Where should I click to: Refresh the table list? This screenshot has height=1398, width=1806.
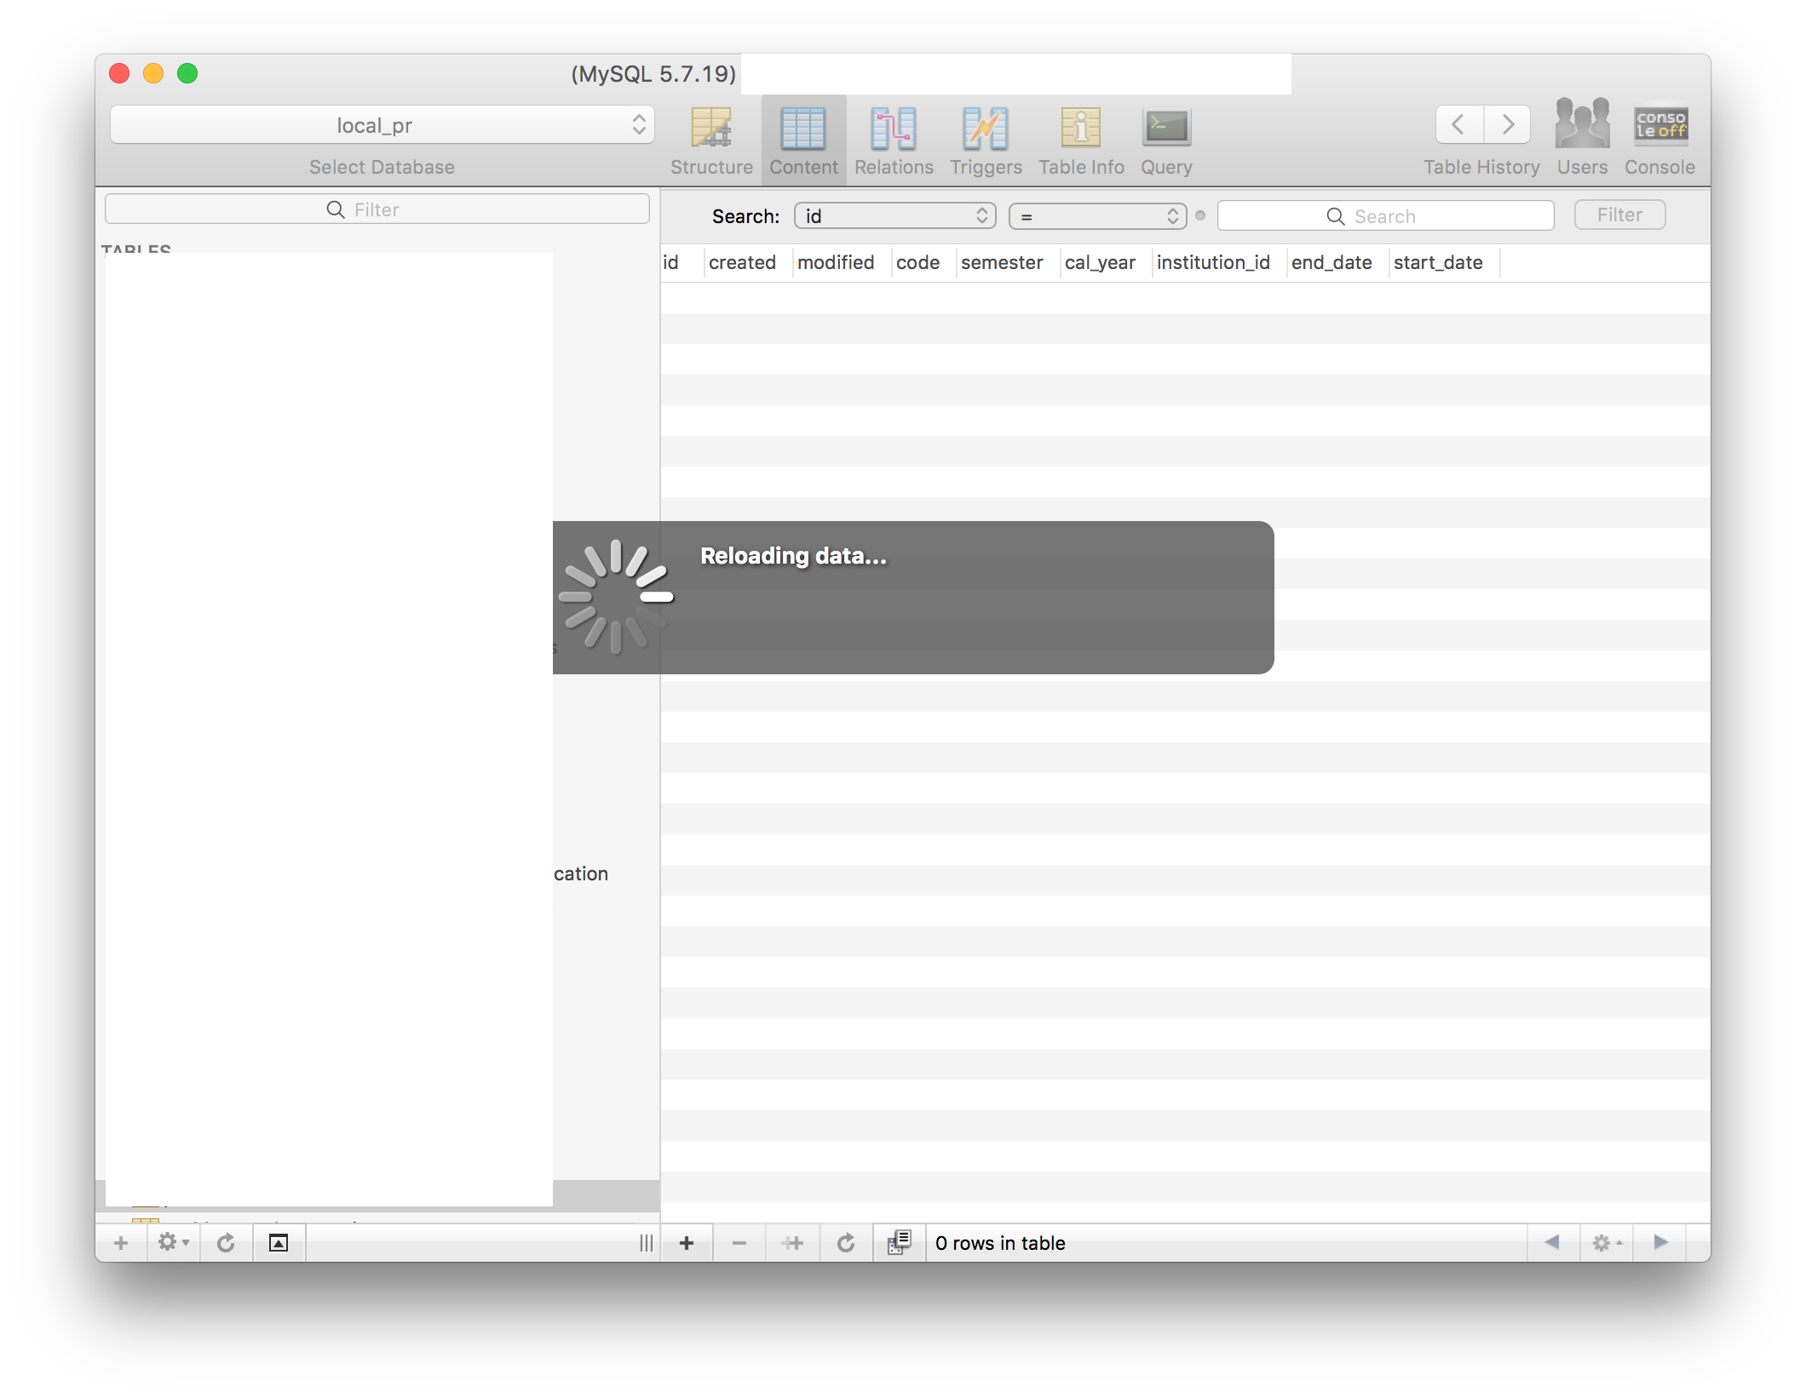click(x=226, y=1243)
